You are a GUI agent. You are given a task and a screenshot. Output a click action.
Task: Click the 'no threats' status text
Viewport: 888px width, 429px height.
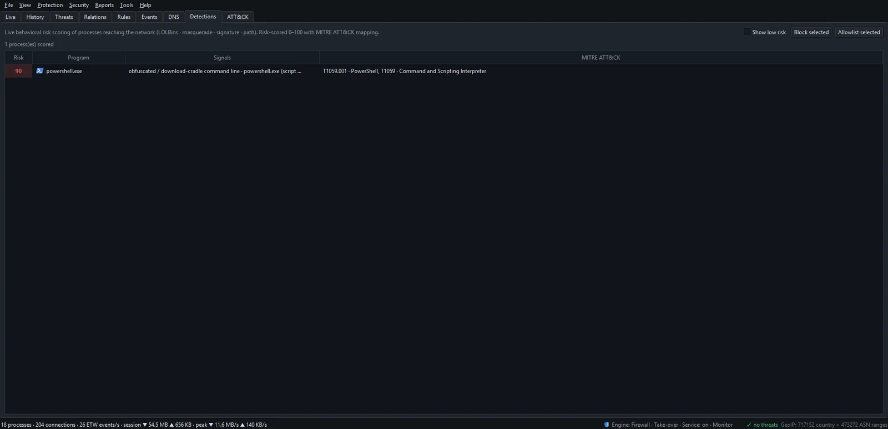point(765,425)
